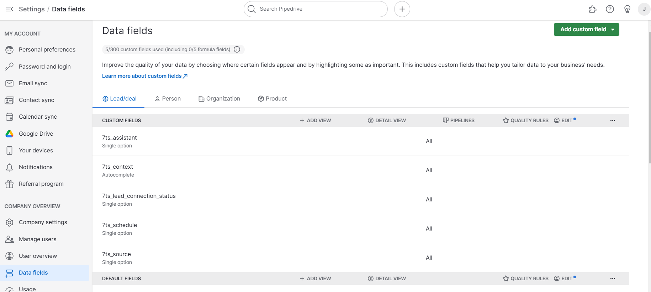Switch to the Person tab
Image resolution: width=651 pixels, height=292 pixels.
coord(168,99)
